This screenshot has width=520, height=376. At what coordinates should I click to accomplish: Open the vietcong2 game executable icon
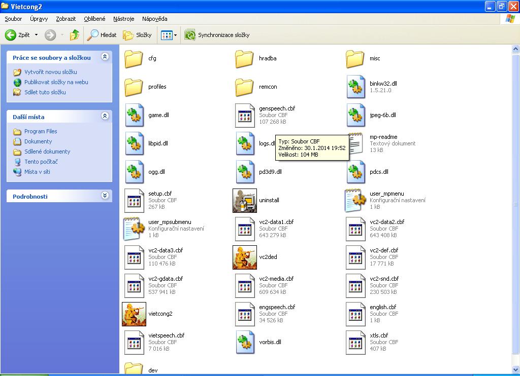[x=134, y=314]
